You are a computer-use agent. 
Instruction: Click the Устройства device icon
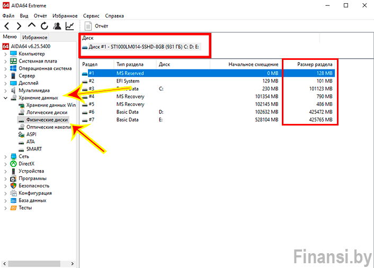13,171
